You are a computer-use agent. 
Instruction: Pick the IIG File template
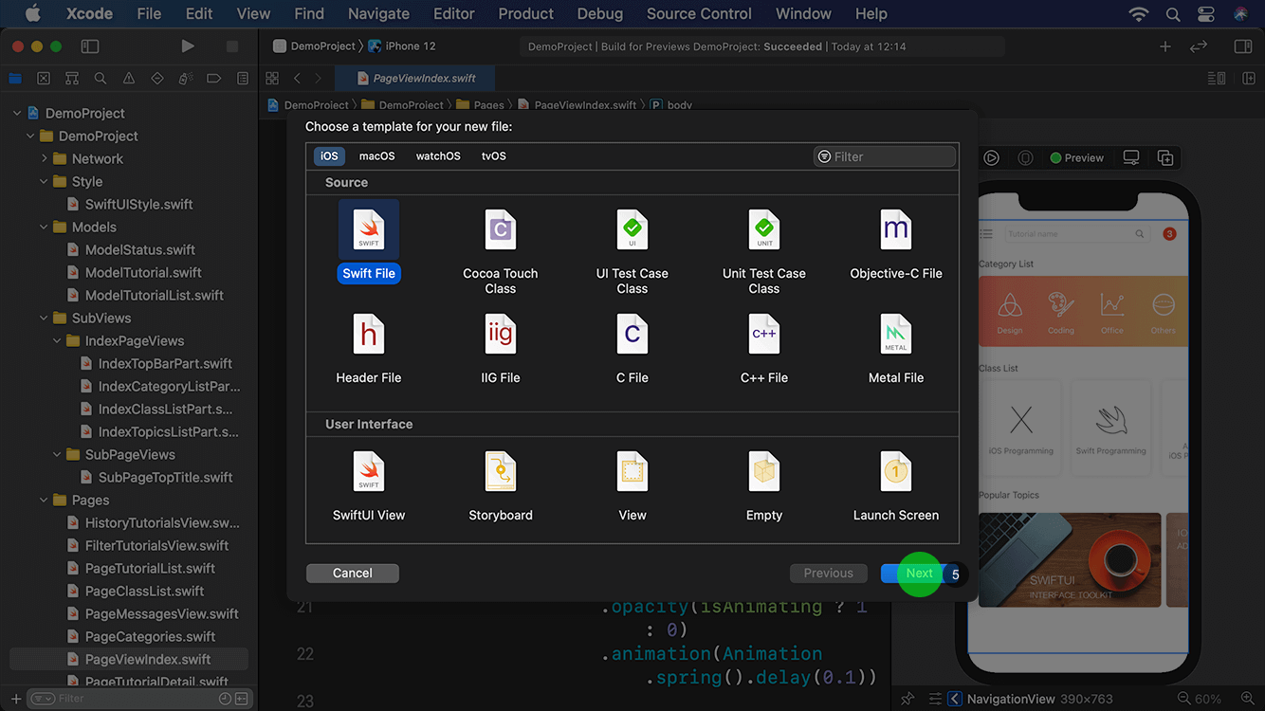point(501,348)
